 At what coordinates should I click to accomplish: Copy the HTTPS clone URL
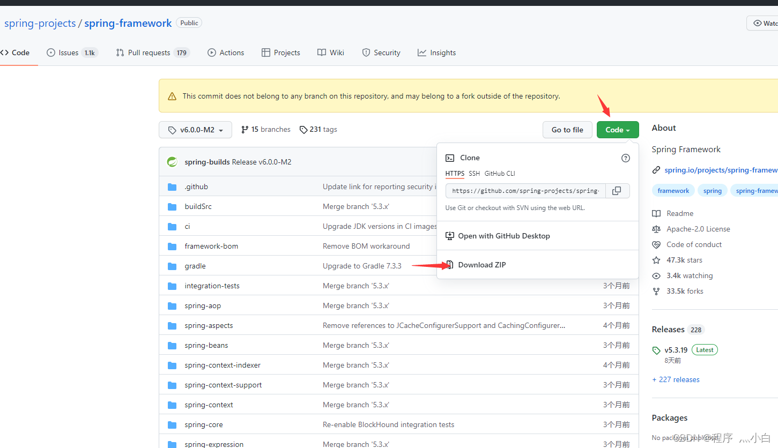tap(617, 191)
